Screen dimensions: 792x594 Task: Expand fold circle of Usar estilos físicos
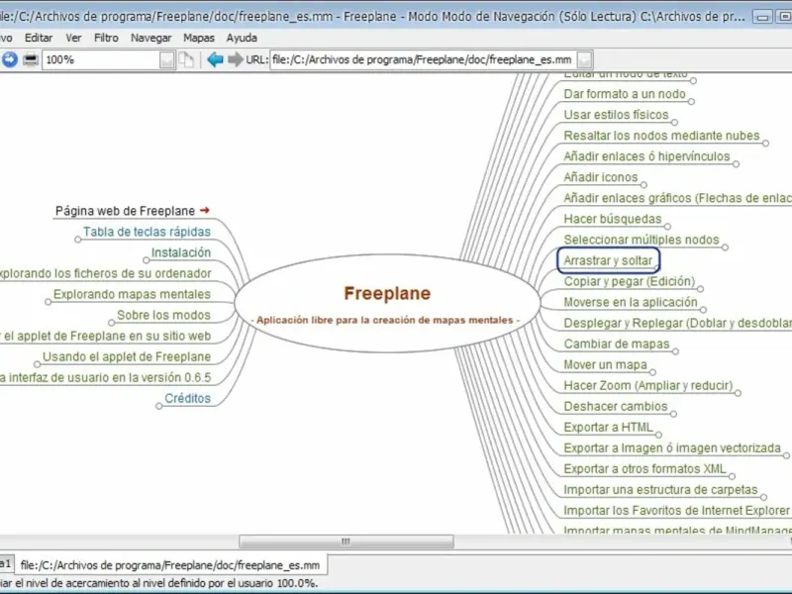click(x=674, y=122)
